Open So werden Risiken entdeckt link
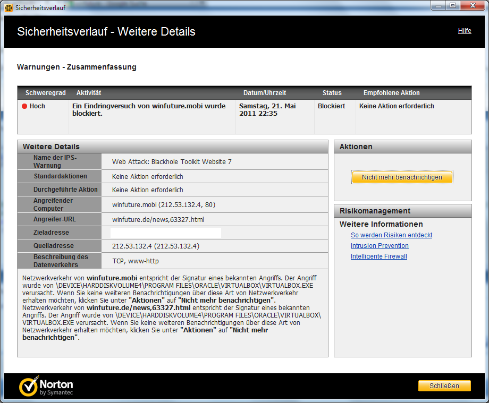The image size is (489, 403). click(x=391, y=235)
